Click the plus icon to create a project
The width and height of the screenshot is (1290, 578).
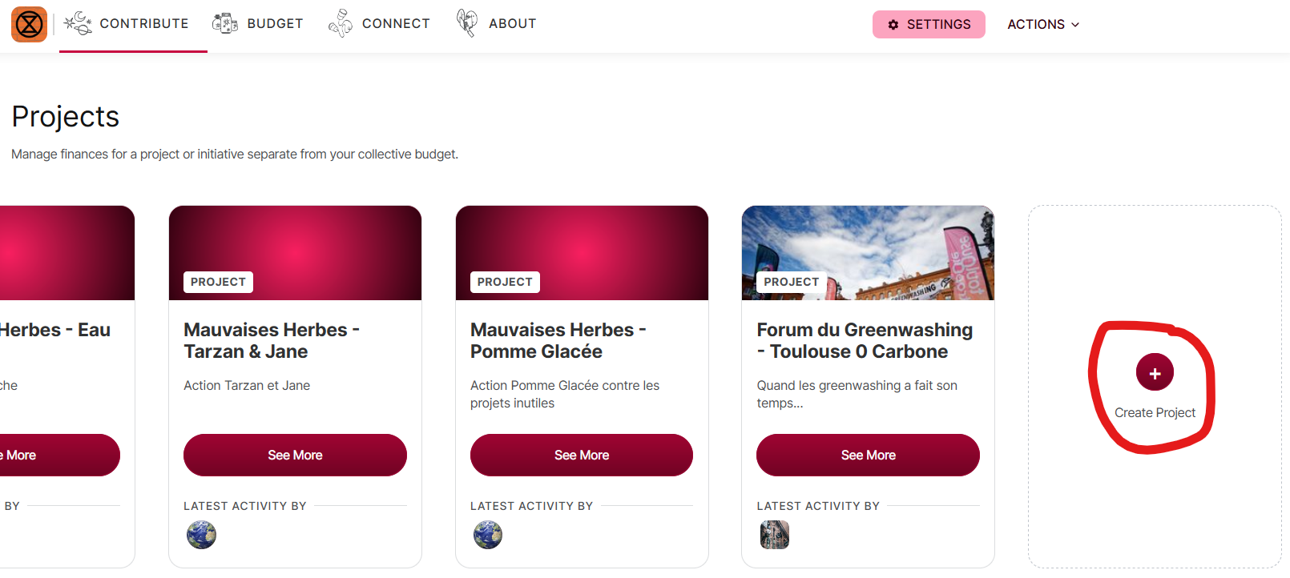1155,373
